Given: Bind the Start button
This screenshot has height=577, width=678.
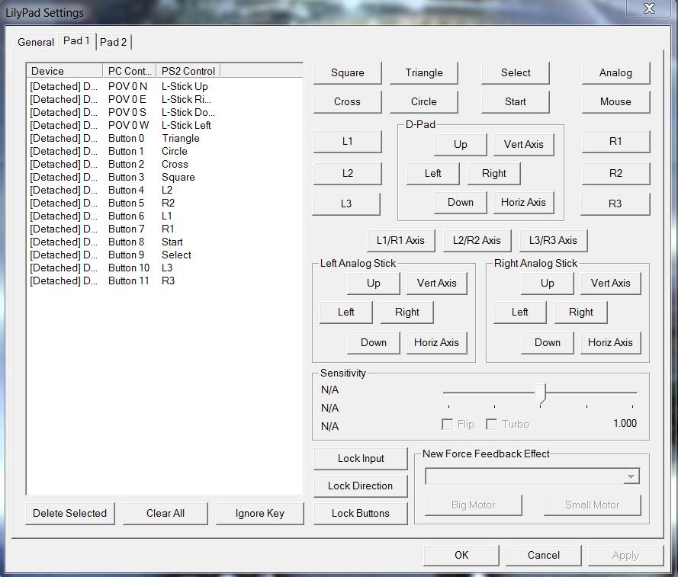Looking at the screenshot, I should (516, 101).
